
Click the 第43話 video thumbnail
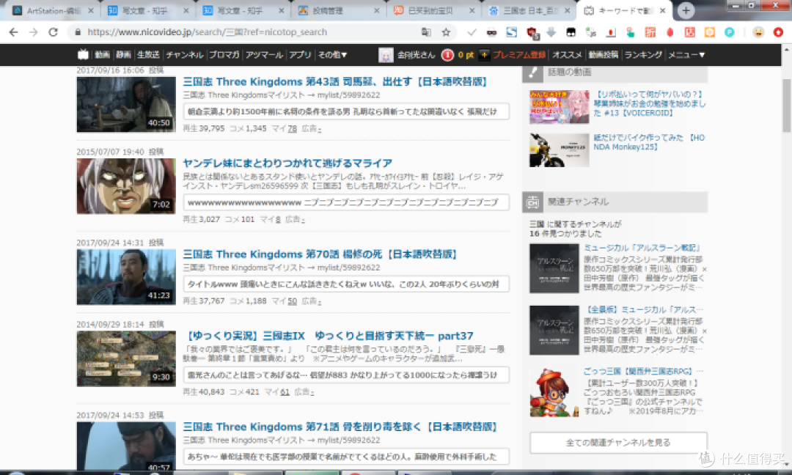point(126,105)
